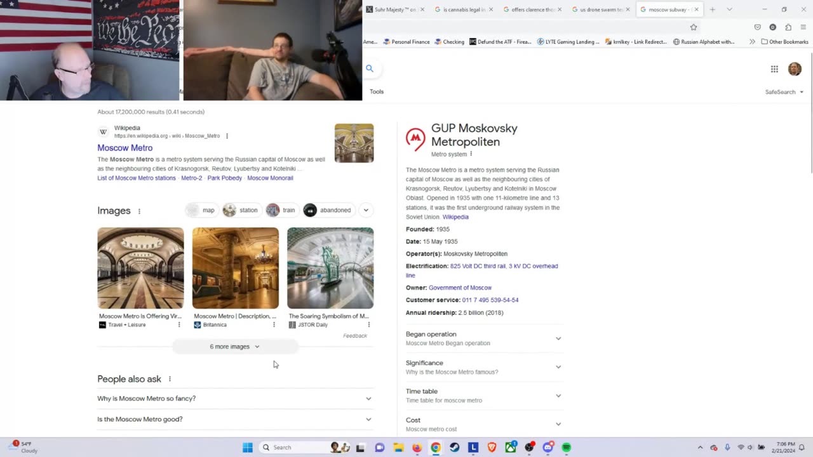
Task: Open the Moscow Monorail sitelink
Action: (x=270, y=178)
